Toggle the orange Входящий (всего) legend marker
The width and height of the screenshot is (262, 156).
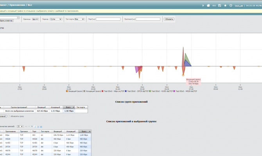(x=67, y=91)
